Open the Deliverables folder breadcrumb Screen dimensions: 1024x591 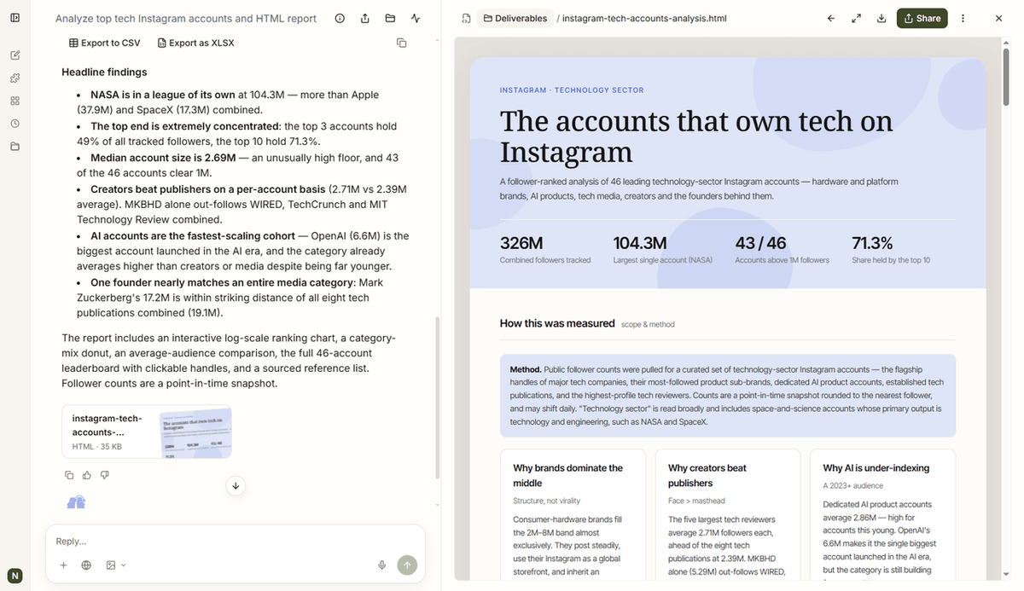pyautogui.click(x=515, y=18)
